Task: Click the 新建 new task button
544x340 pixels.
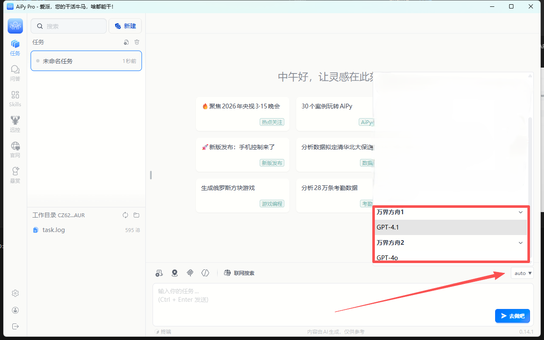Action: (125, 26)
